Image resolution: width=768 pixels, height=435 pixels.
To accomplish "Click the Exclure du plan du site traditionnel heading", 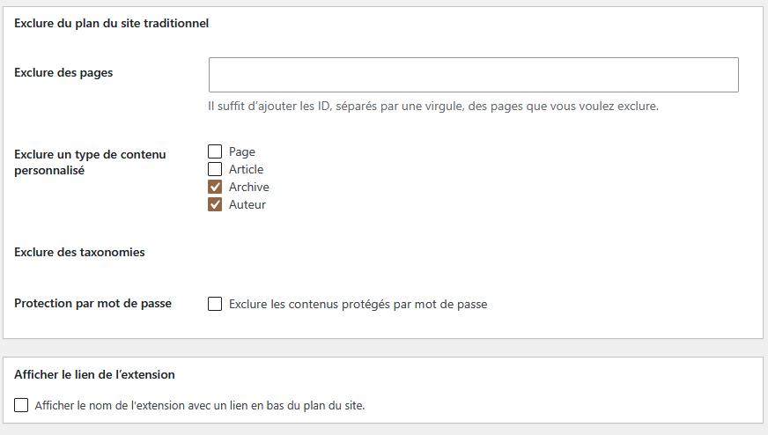I will coord(111,24).
